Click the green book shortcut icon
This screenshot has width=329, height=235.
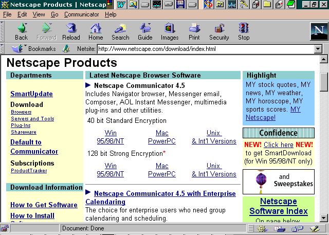[291, 5]
